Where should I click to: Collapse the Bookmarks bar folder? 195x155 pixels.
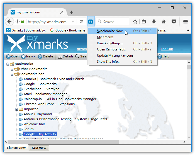(x=12, y=74)
